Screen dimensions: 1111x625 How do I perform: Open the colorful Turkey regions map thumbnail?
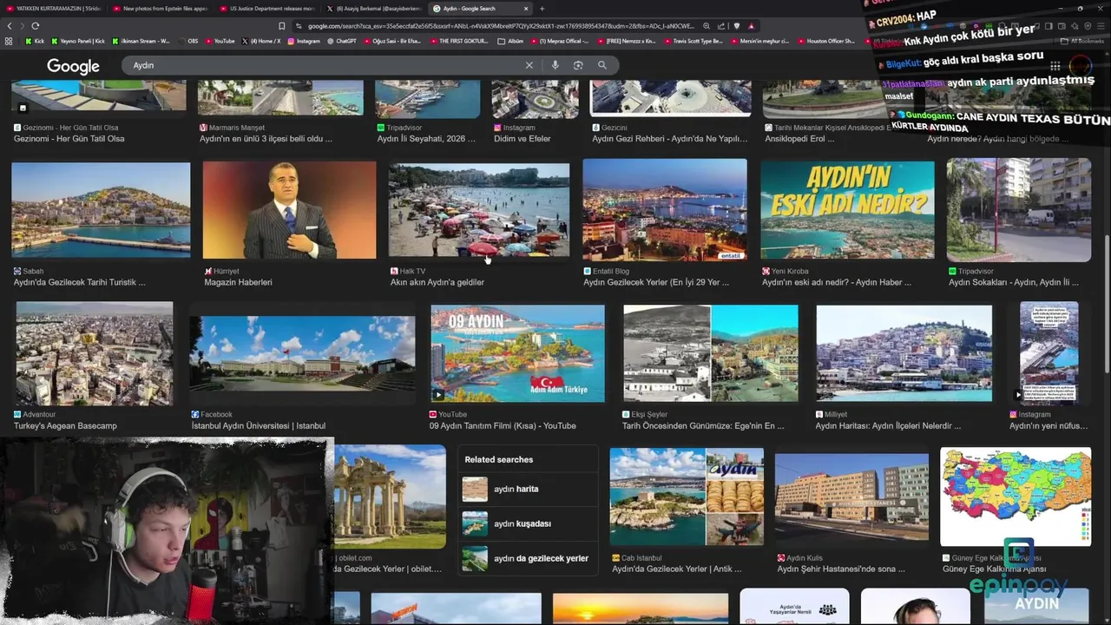1016,497
